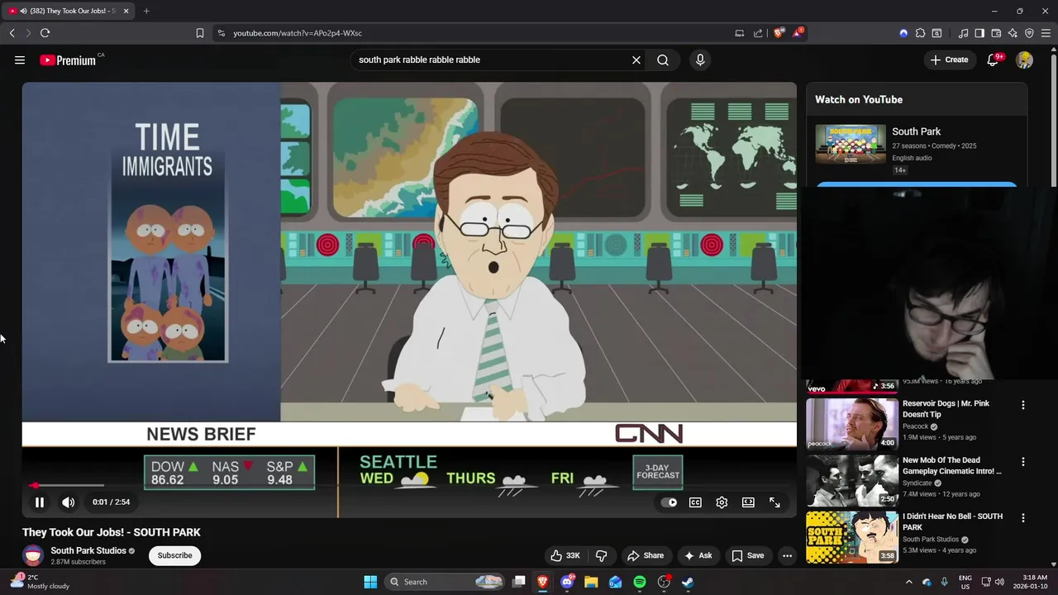Open Windows Start menu
The width and height of the screenshot is (1058, 595).
pyautogui.click(x=370, y=582)
